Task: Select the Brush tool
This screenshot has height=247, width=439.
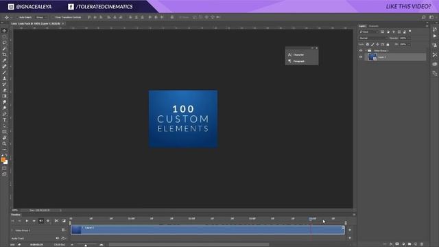Action: (4, 73)
